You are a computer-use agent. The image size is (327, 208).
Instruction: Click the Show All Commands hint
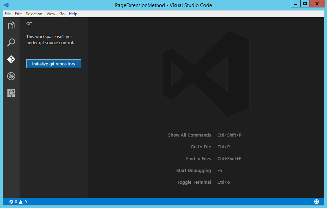coord(190,135)
